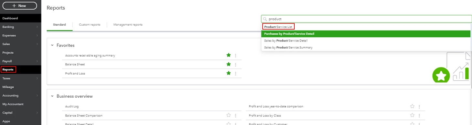The image size is (472, 125).
Task: Select Product/Service List search suggestion
Action: [x=278, y=27]
